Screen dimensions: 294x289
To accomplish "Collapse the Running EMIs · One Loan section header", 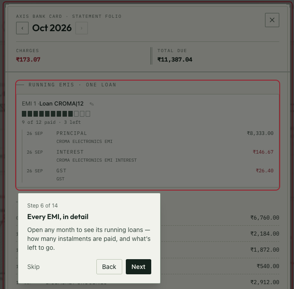I will click(x=72, y=85).
